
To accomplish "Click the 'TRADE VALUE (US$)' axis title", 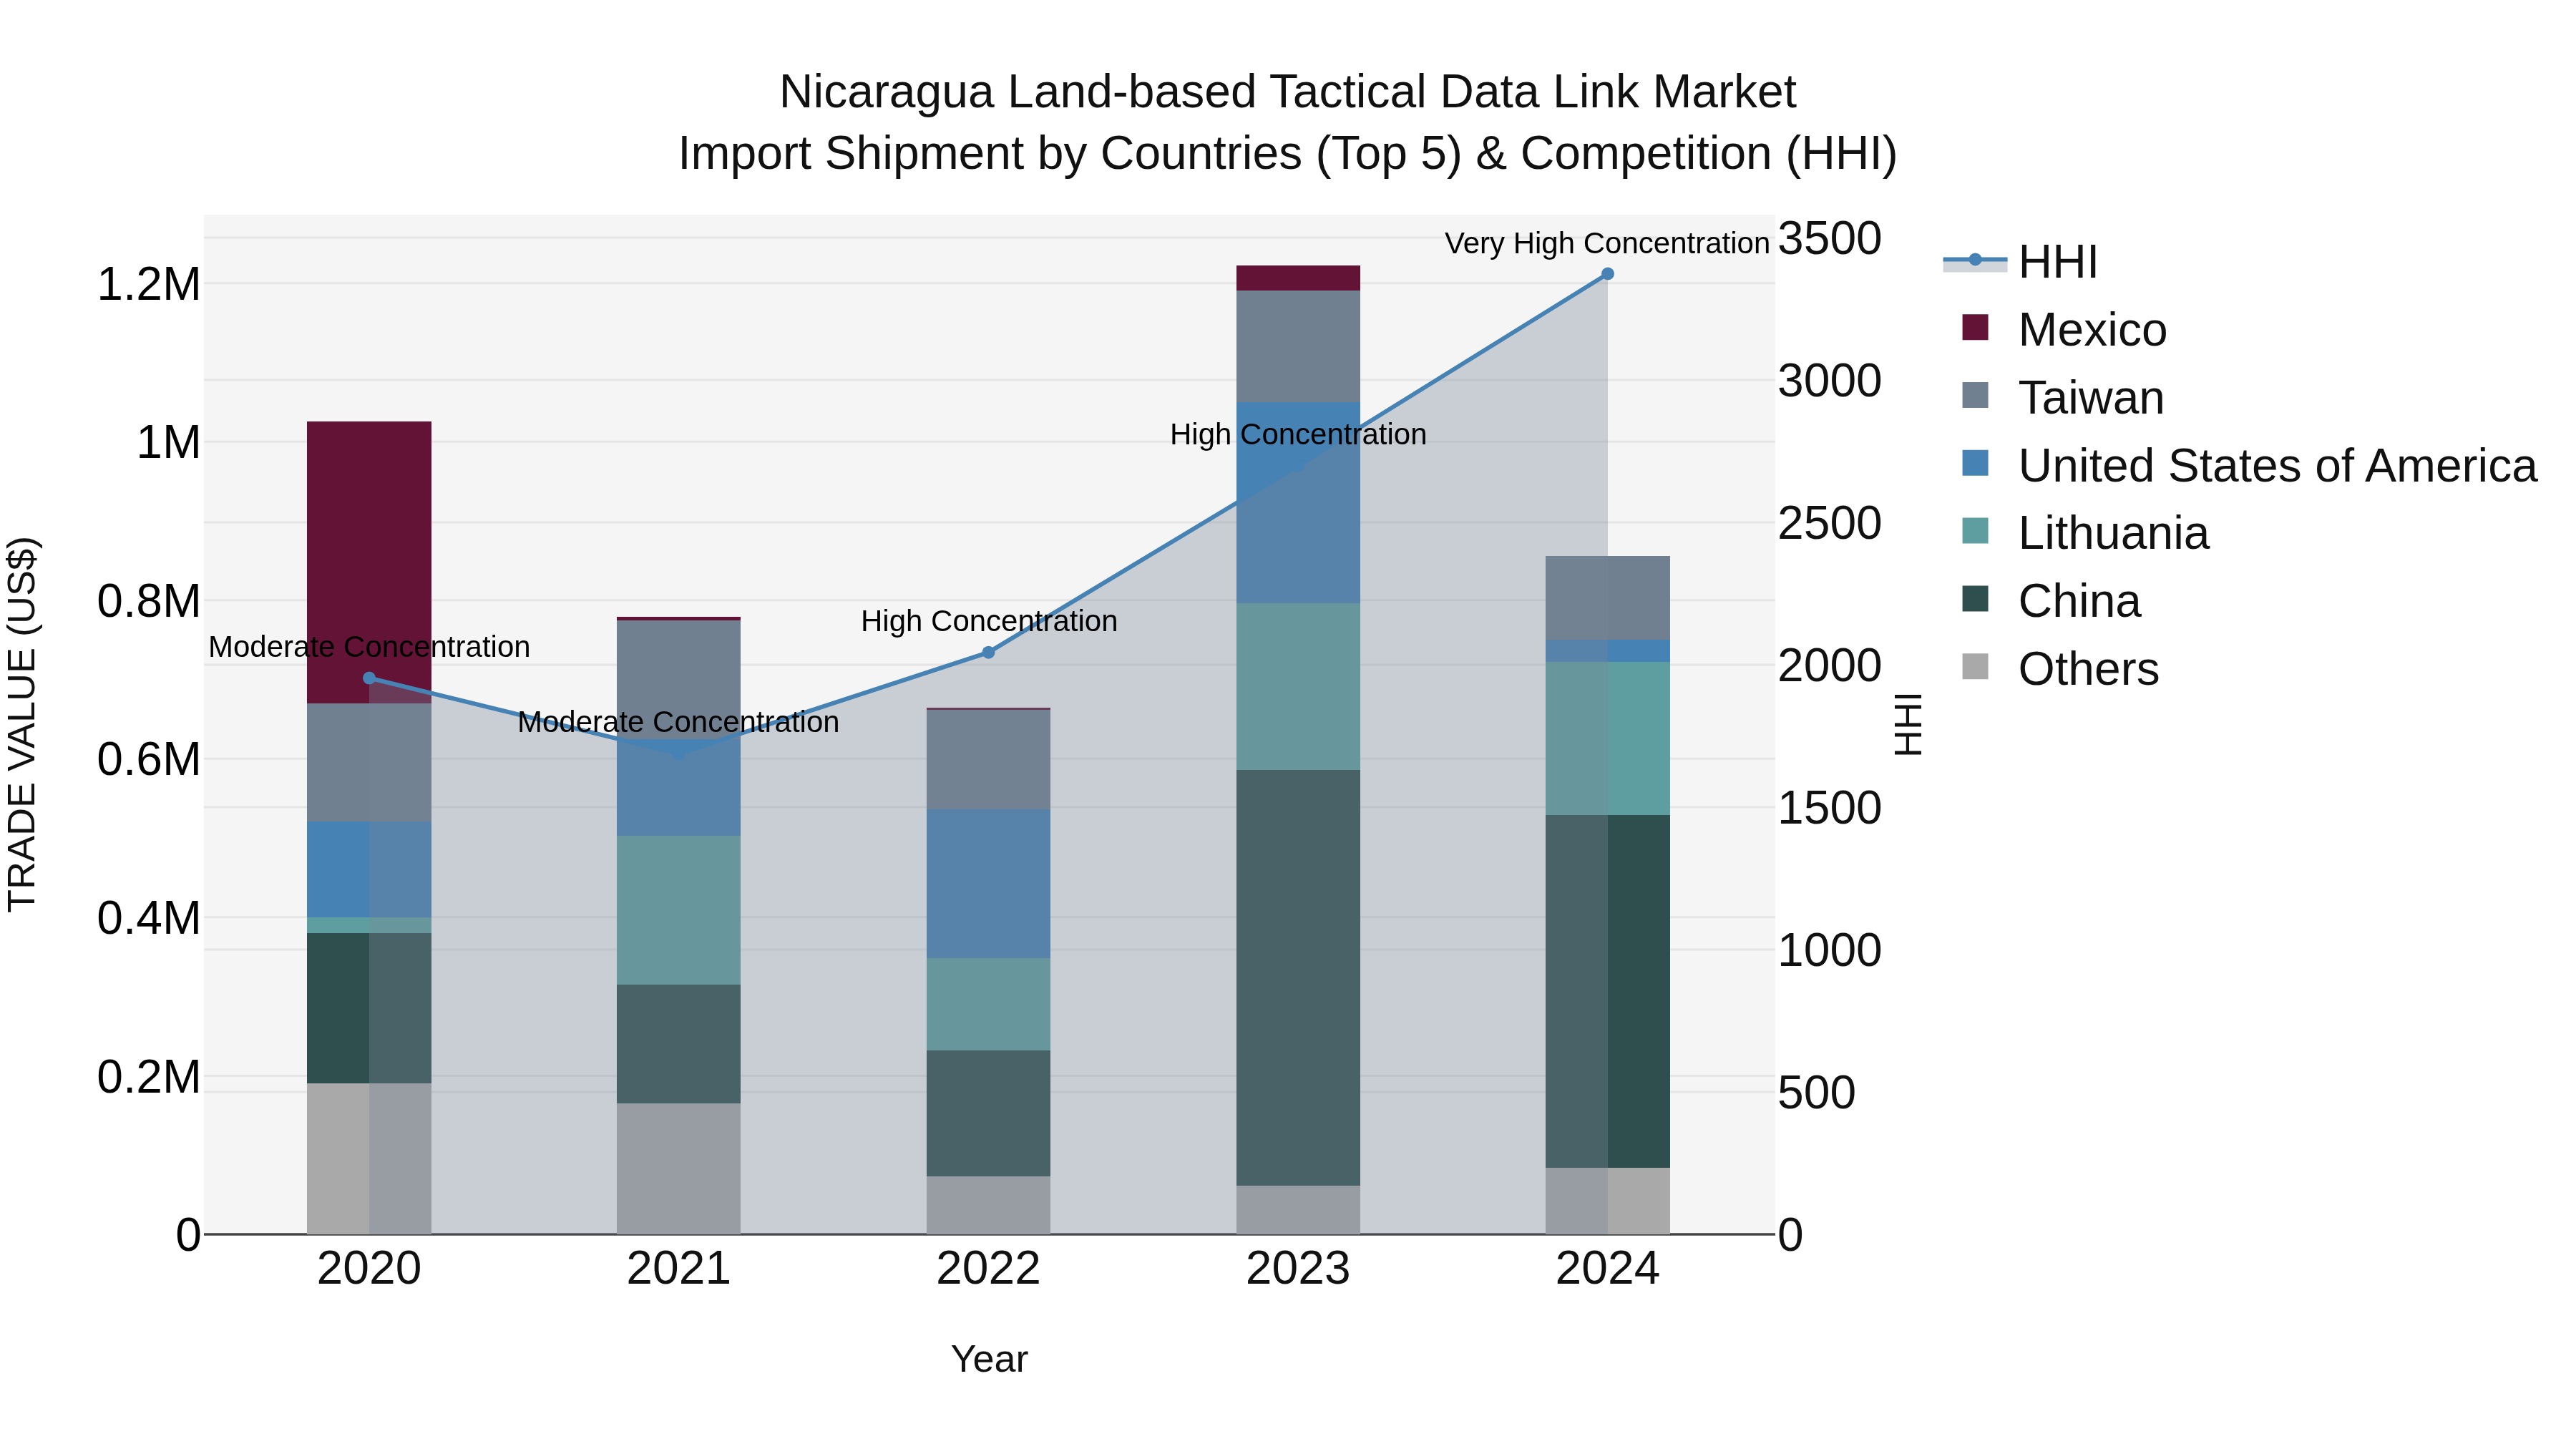I will click(22, 724).
